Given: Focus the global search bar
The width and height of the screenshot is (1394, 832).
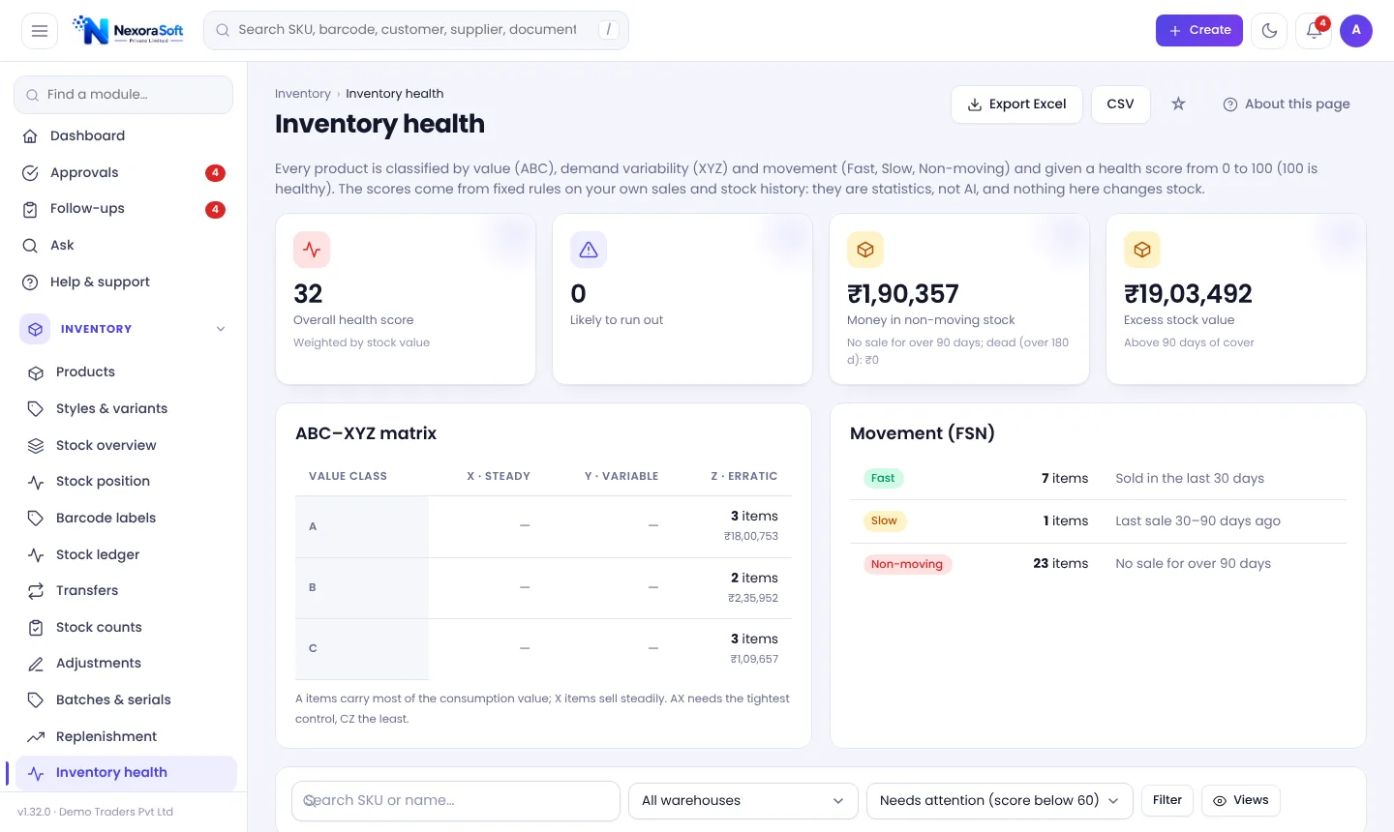Looking at the screenshot, I should click(416, 31).
